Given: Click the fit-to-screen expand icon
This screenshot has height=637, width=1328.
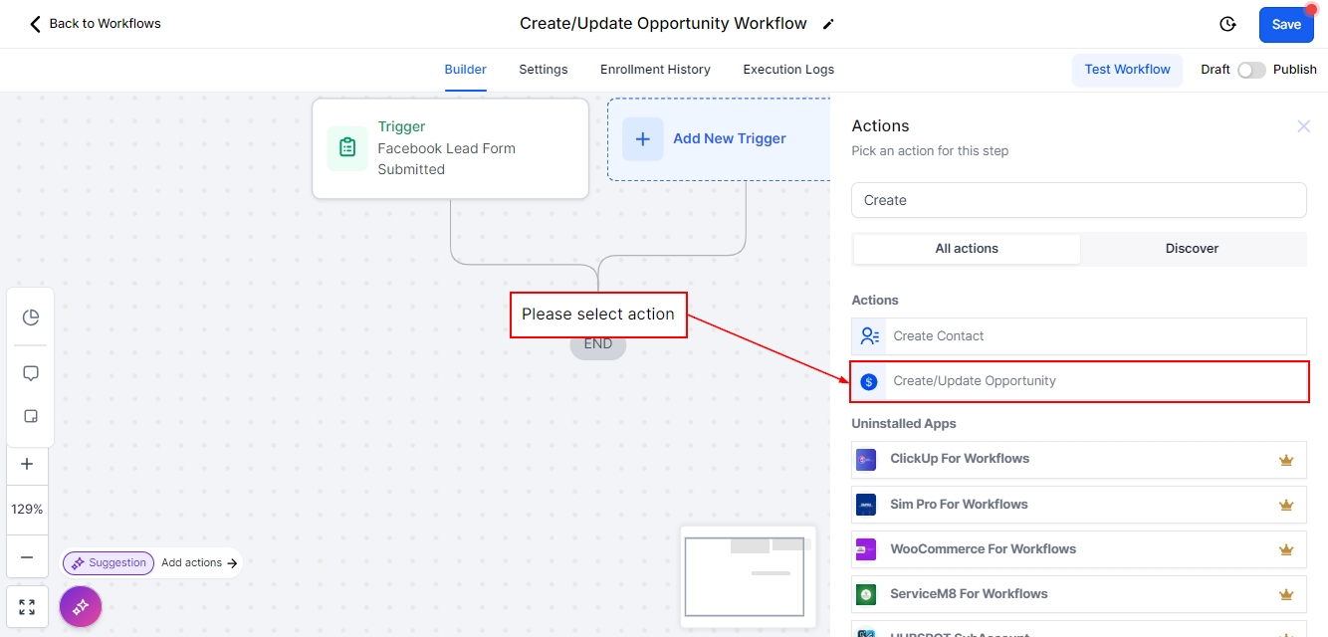Looking at the screenshot, I should click(x=27, y=607).
